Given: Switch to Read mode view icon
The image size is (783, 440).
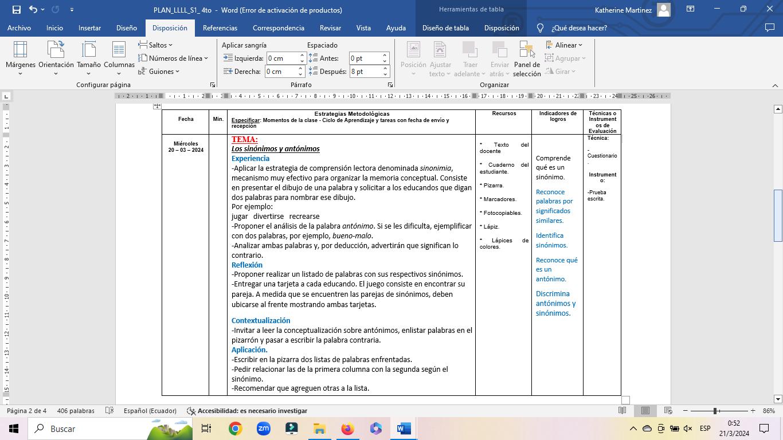Looking at the screenshot, I should 622,411.
